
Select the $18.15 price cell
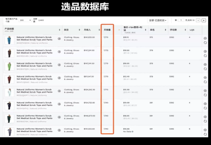click(x=126, y=37)
